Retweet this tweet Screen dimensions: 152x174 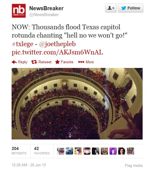coord(41,62)
